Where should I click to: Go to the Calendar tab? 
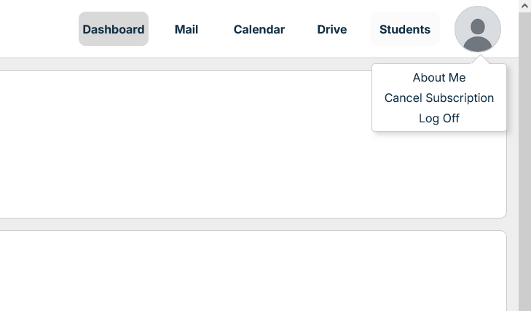[x=259, y=29]
